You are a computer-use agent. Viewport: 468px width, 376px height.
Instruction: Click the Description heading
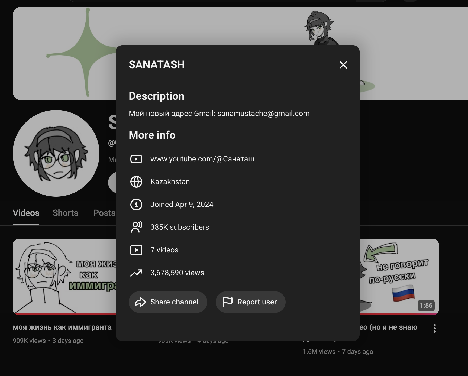click(157, 96)
